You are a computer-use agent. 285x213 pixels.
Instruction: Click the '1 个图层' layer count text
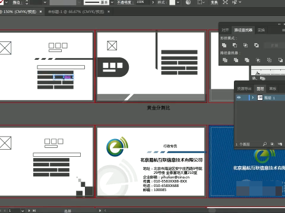[243, 144]
